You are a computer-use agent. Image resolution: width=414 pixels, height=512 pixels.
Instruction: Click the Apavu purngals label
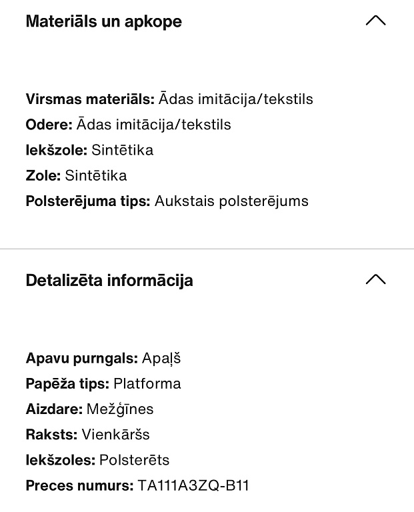coord(82,358)
